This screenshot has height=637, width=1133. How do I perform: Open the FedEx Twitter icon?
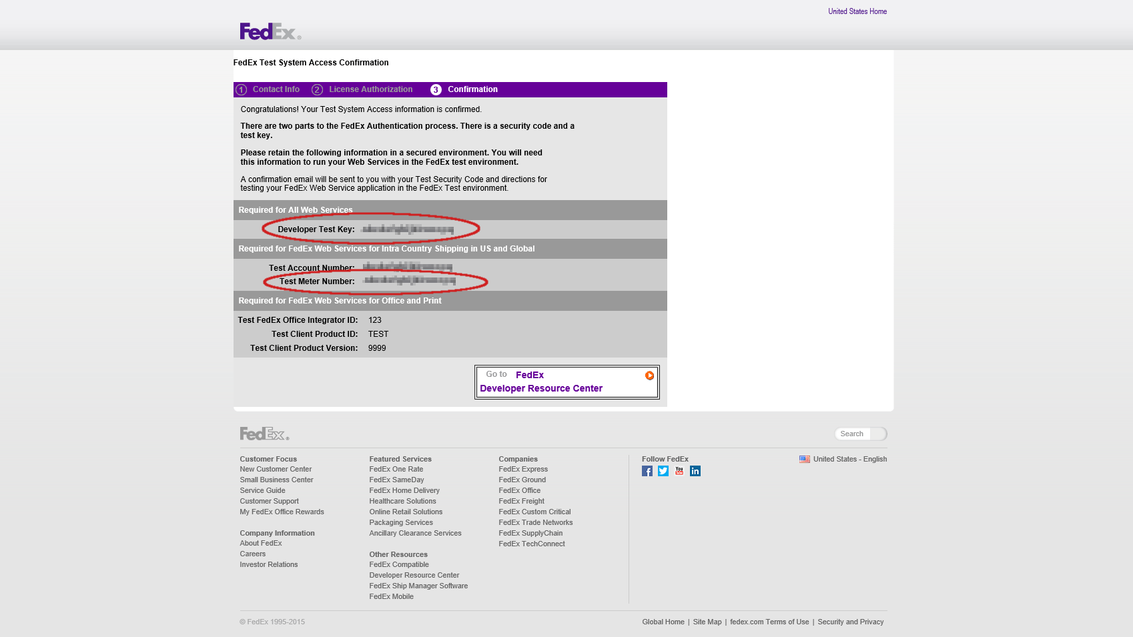tap(663, 471)
